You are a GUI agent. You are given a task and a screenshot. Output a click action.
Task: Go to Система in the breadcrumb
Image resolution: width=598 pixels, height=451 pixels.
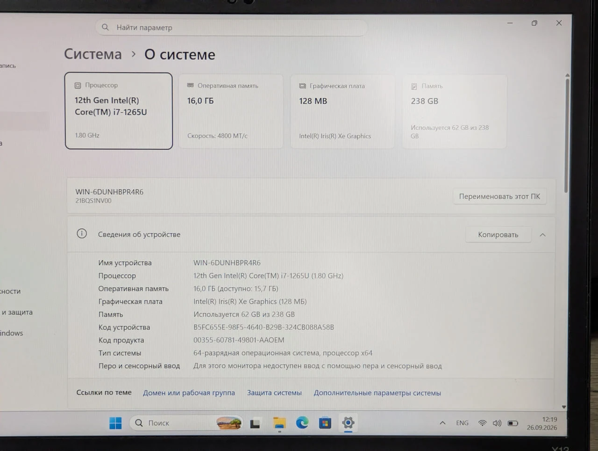coord(93,54)
